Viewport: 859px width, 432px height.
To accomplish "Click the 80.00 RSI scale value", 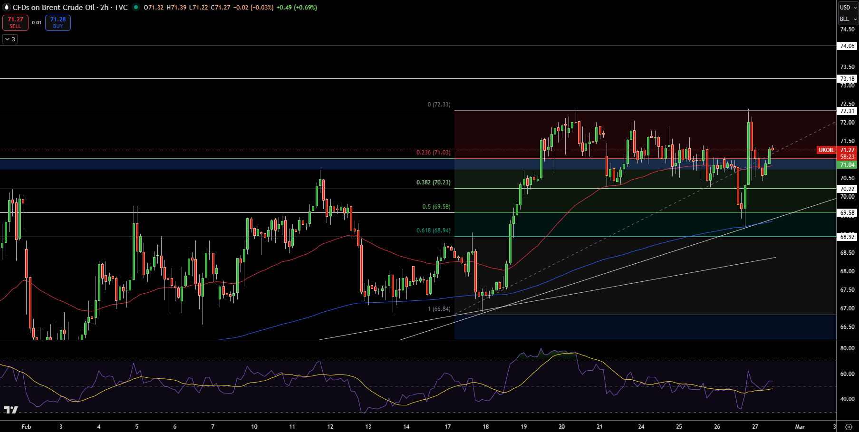I will (847, 348).
